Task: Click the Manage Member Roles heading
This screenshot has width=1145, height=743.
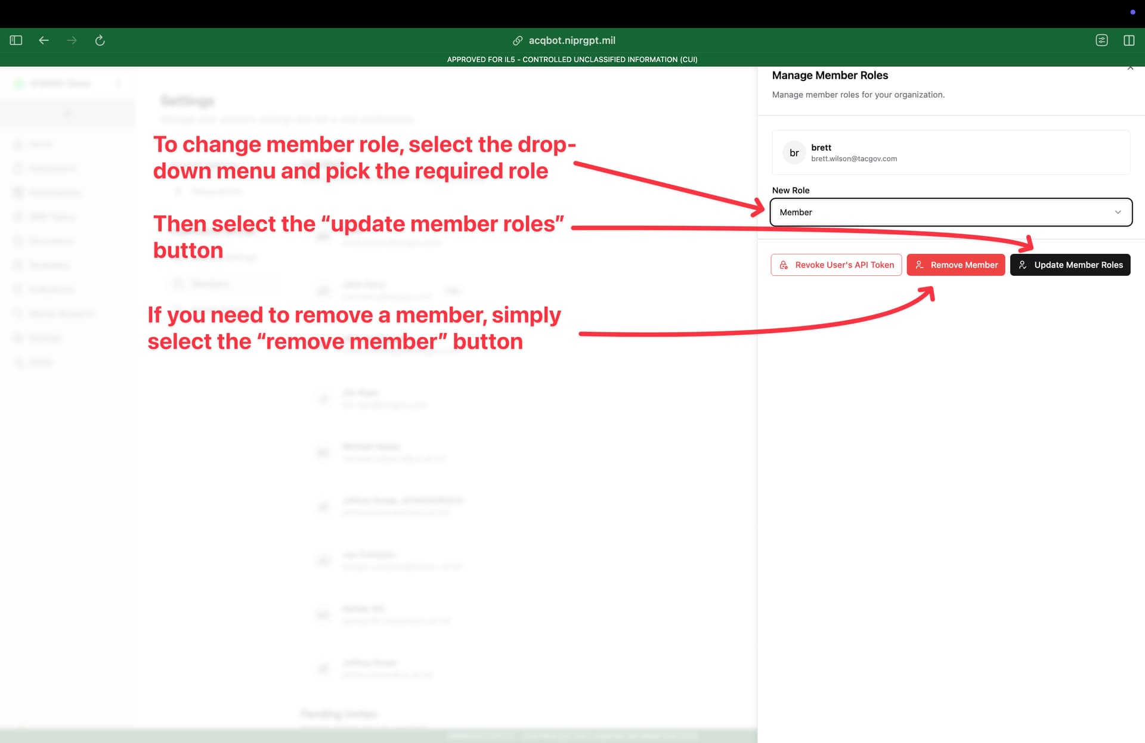Action: coord(830,76)
